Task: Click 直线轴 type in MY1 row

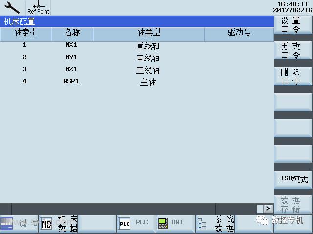Action: coord(148,58)
